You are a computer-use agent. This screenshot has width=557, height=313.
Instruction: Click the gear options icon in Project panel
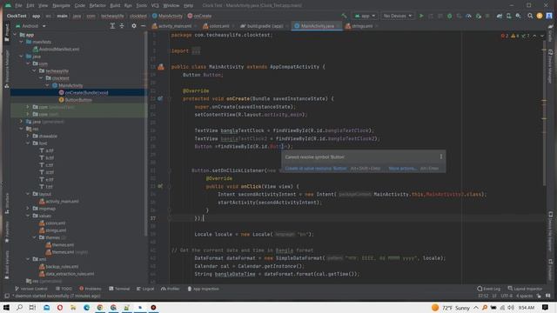tap(133, 26)
